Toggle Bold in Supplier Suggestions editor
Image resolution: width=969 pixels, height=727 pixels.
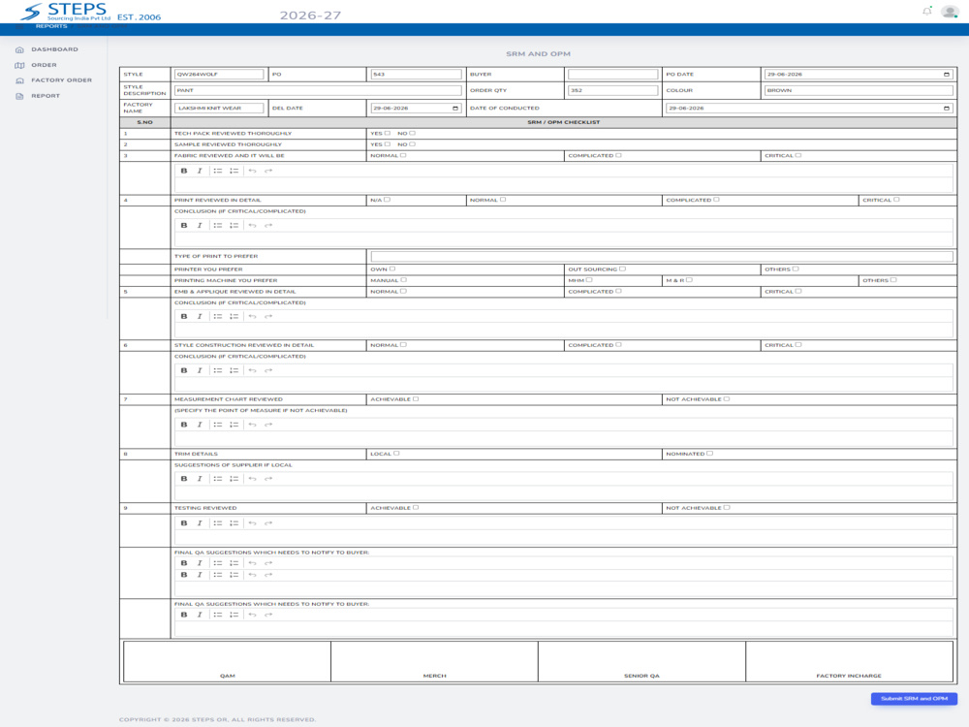pyautogui.click(x=183, y=479)
